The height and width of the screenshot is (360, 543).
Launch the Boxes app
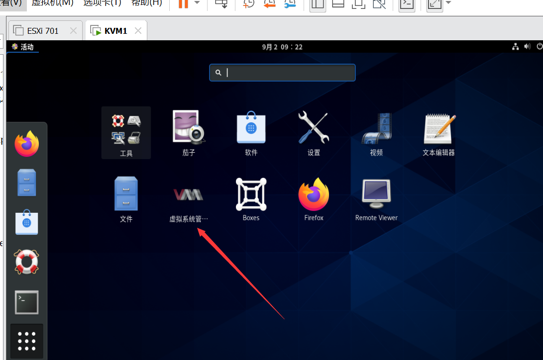click(251, 199)
